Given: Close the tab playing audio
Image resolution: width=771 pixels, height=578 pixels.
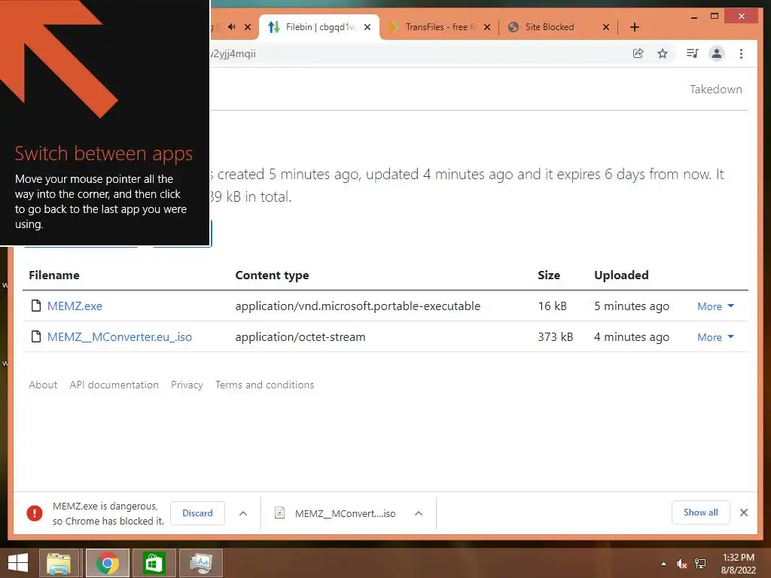Looking at the screenshot, I should [248, 27].
